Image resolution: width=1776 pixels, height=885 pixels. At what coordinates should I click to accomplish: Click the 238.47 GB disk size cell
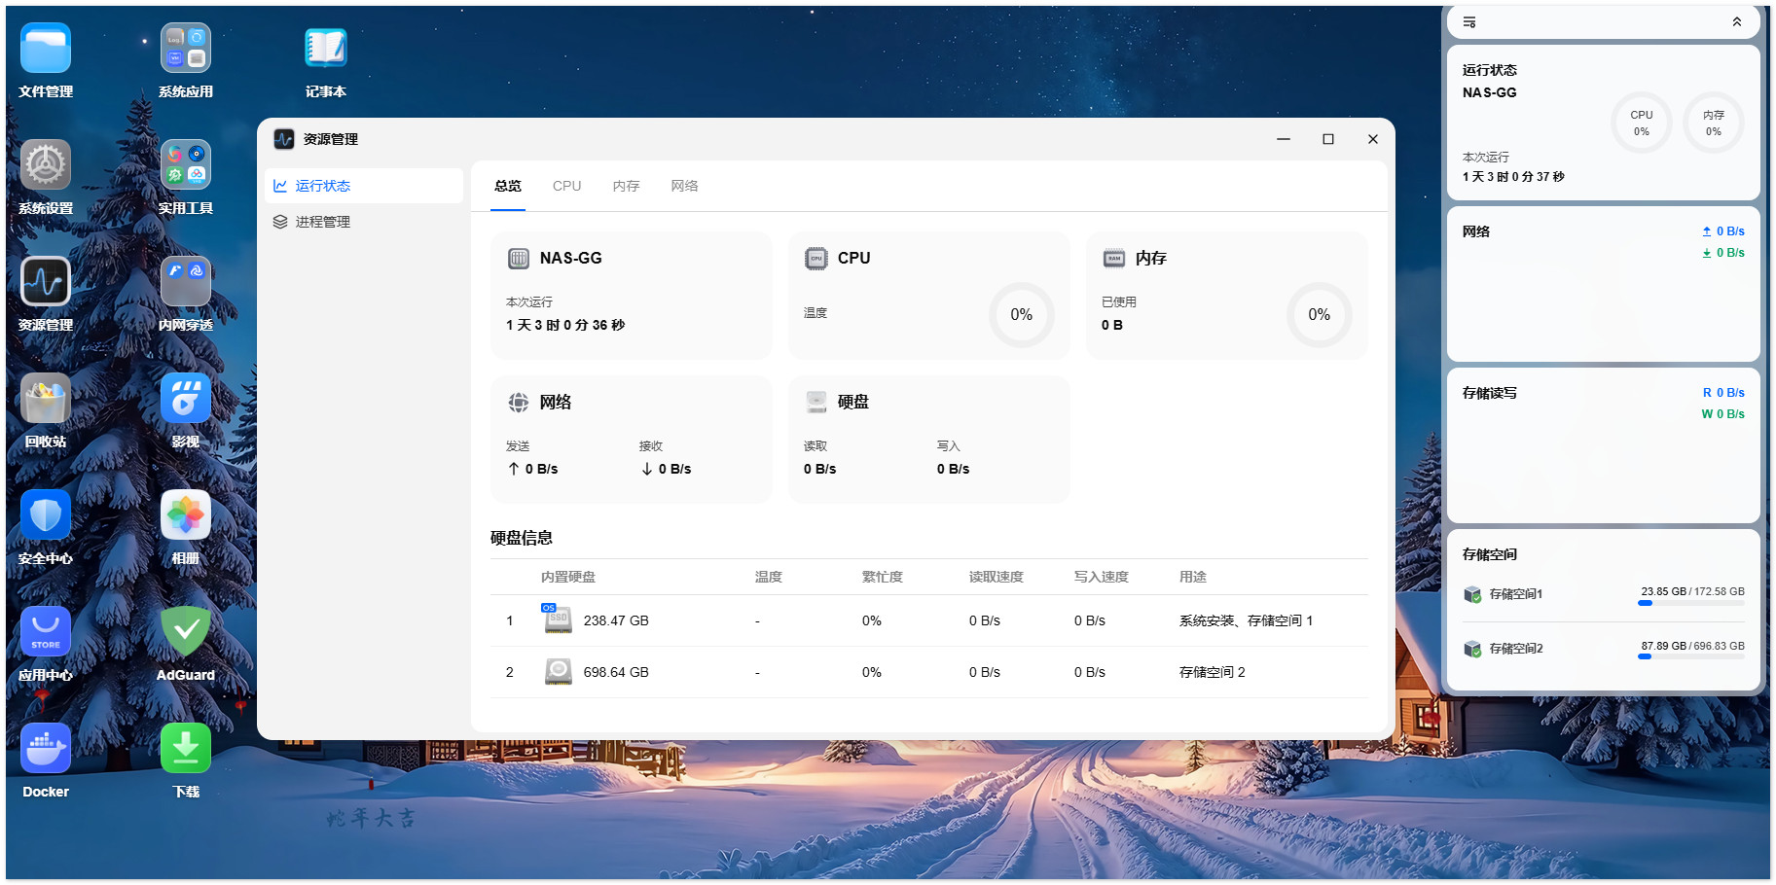[616, 620]
